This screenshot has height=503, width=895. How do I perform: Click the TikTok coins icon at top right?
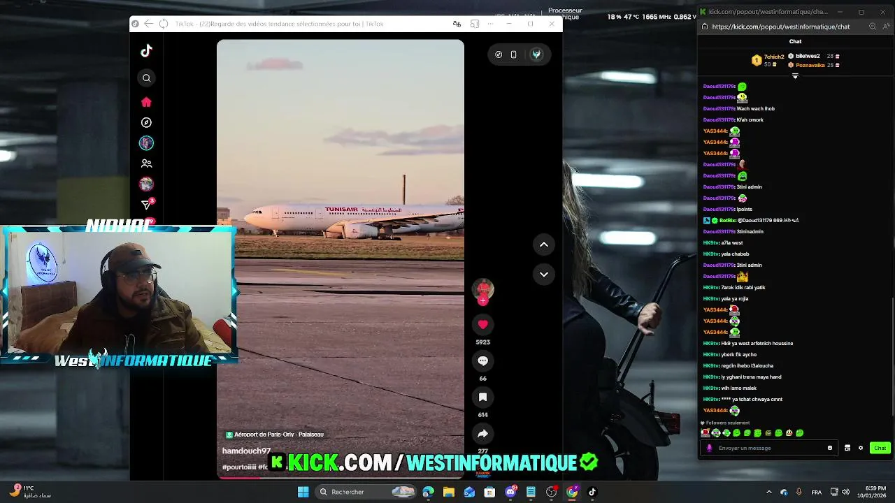tap(499, 54)
